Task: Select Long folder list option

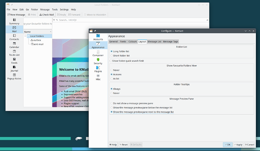Action: click(x=120, y=51)
